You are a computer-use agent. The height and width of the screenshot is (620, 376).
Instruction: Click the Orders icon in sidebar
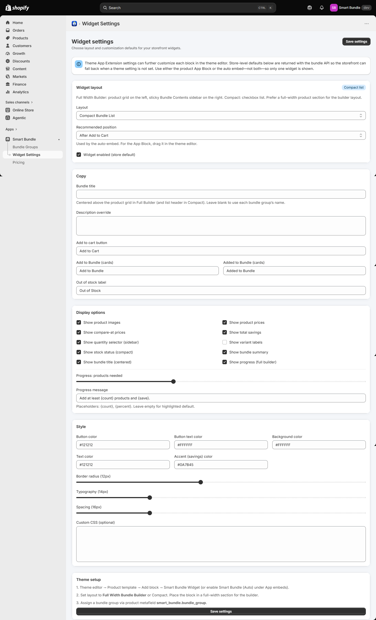[8, 30]
